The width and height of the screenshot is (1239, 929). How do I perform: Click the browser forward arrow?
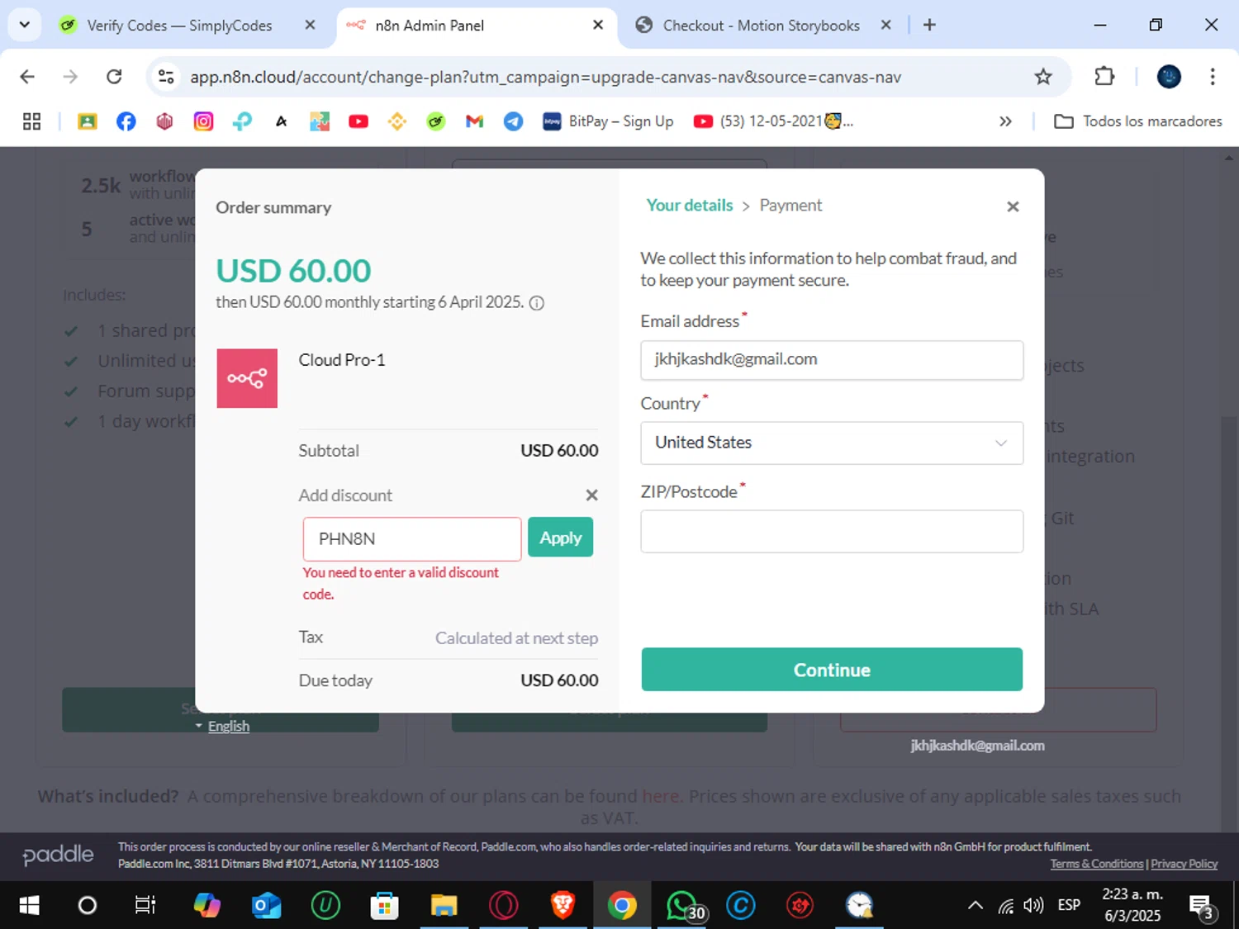tap(70, 77)
